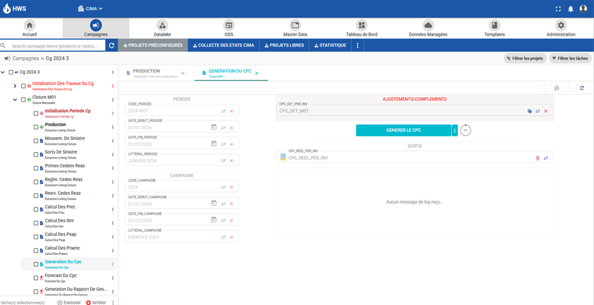This screenshot has width=594, height=305.
Task: Open the user profile avatar
Action: pyautogui.click(x=583, y=9)
